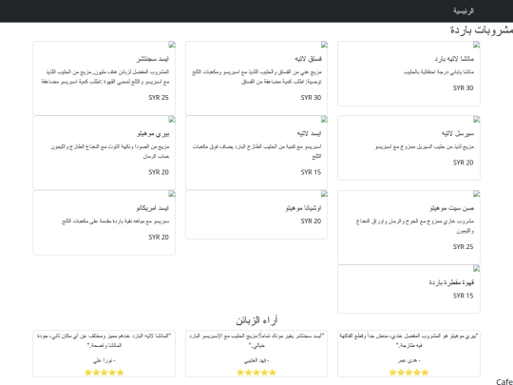Click star rating under فهد العتيبي review

point(256,373)
